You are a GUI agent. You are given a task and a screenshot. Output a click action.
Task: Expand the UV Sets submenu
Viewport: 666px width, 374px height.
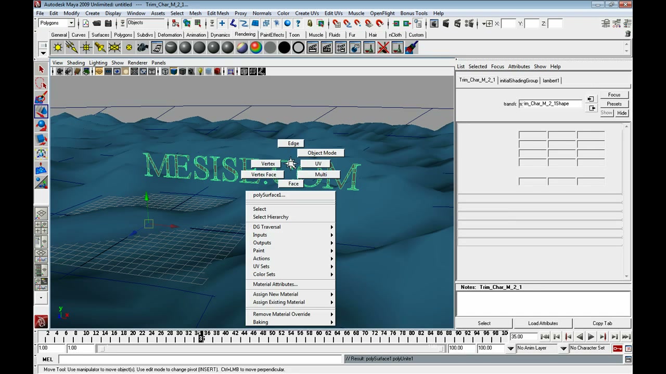290,266
